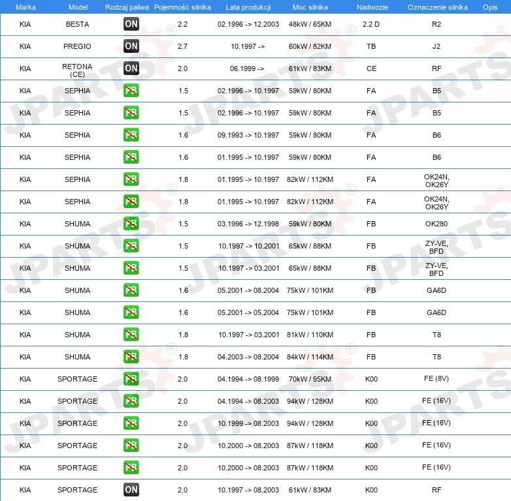Click petrol icon in SHUMA 05.2001 -> 05.2004 row
This screenshot has height=501, width=511.
[x=131, y=312]
